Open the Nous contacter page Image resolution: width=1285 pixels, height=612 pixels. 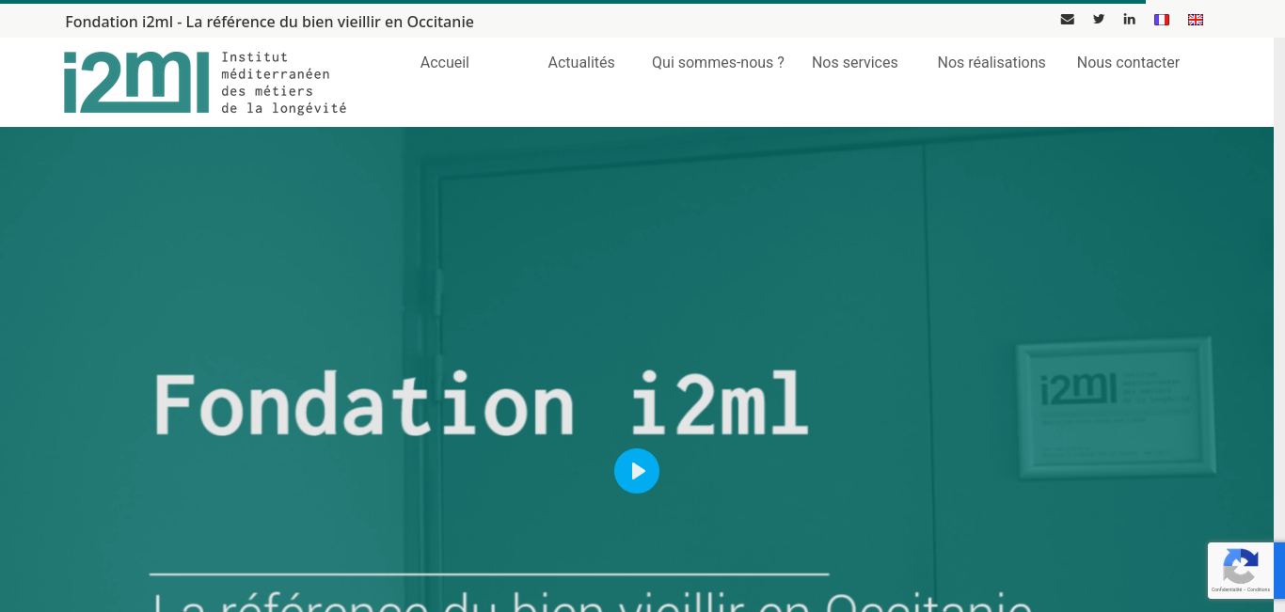pyautogui.click(x=1128, y=62)
